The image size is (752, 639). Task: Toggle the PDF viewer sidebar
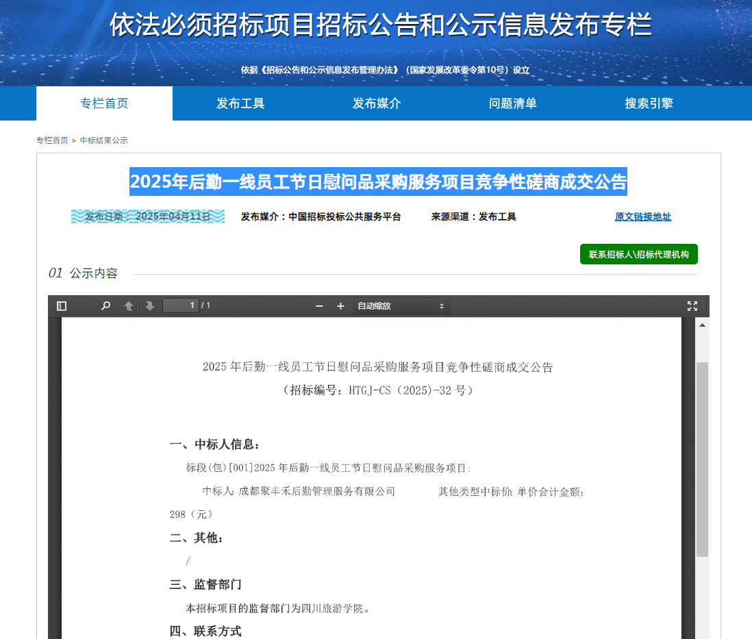point(62,306)
